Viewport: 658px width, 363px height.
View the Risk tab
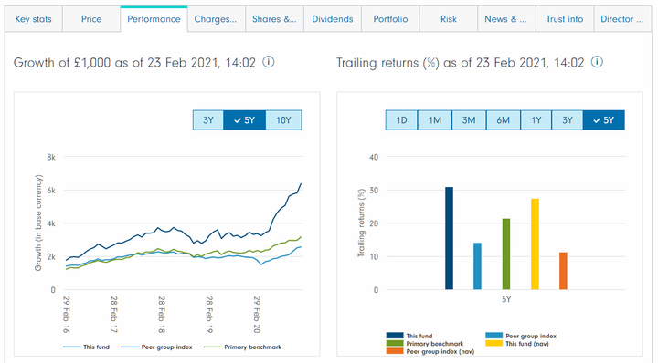(x=448, y=19)
